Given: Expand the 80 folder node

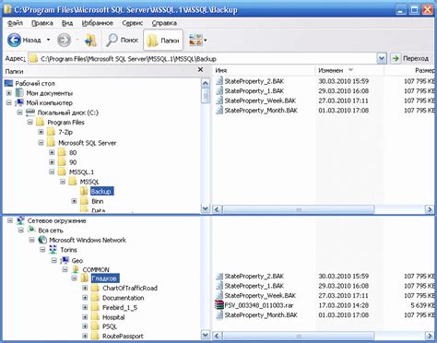Looking at the screenshot, I should click(52, 152).
